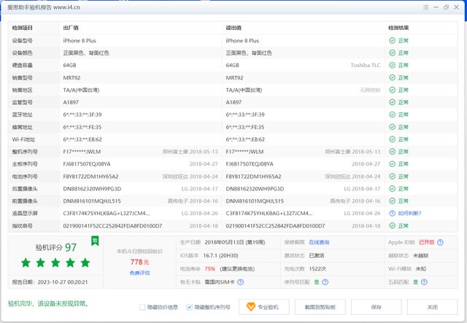This screenshot has width=467, height=323.
Task: Click the 如何判断 question mark icon
Action: pos(392,214)
